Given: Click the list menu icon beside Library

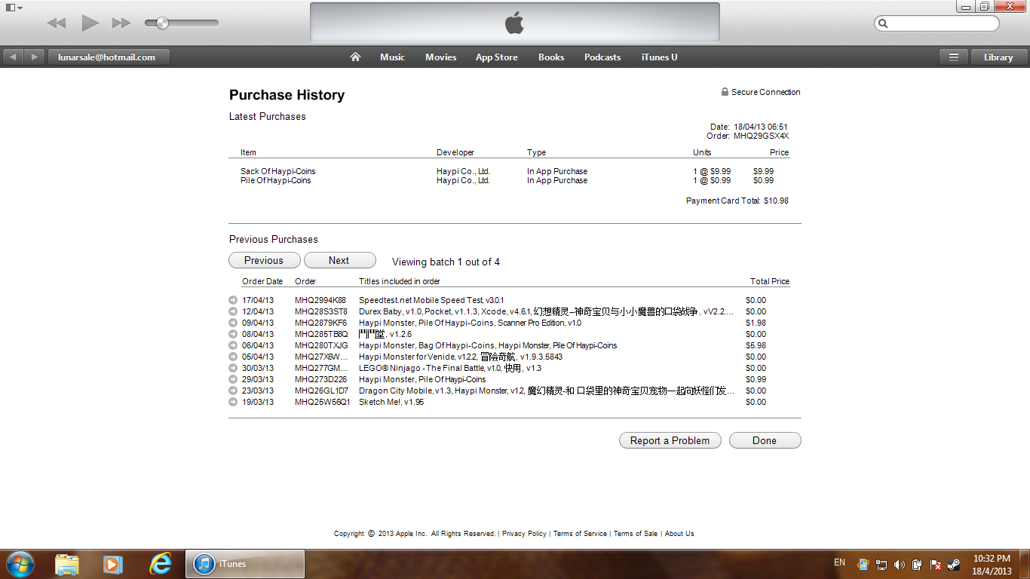Looking at the screenshot, I should [x=954, y=57].
